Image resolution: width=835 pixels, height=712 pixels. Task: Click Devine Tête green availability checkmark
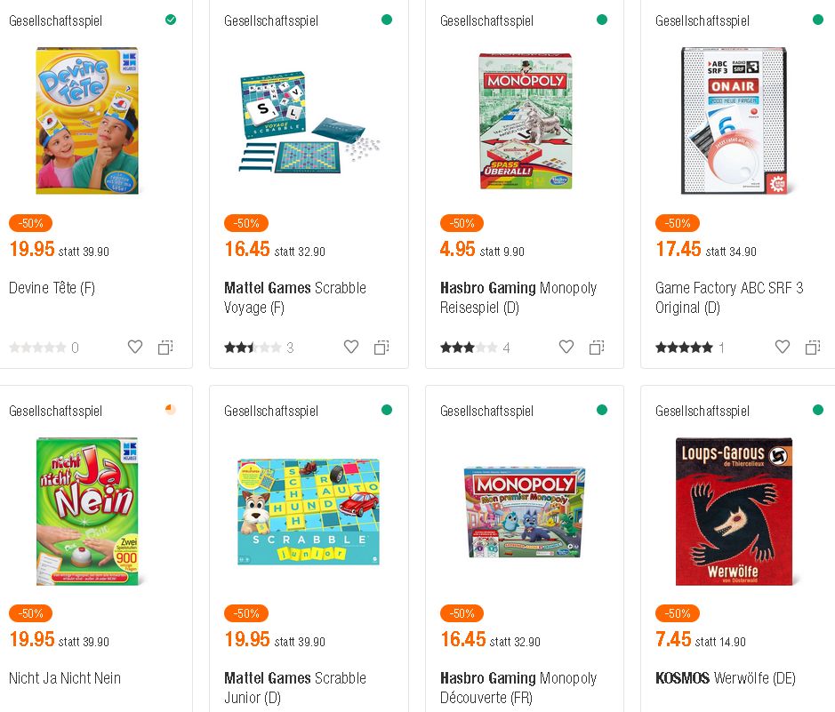(171, 20)
